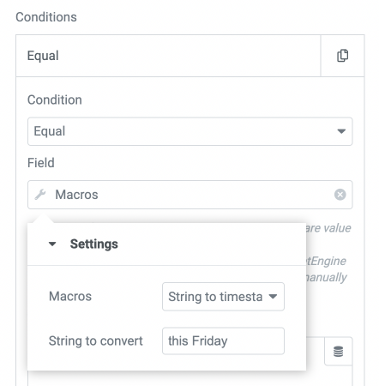
Task: Click the duplicate condition icon
Action: [342, 56]
